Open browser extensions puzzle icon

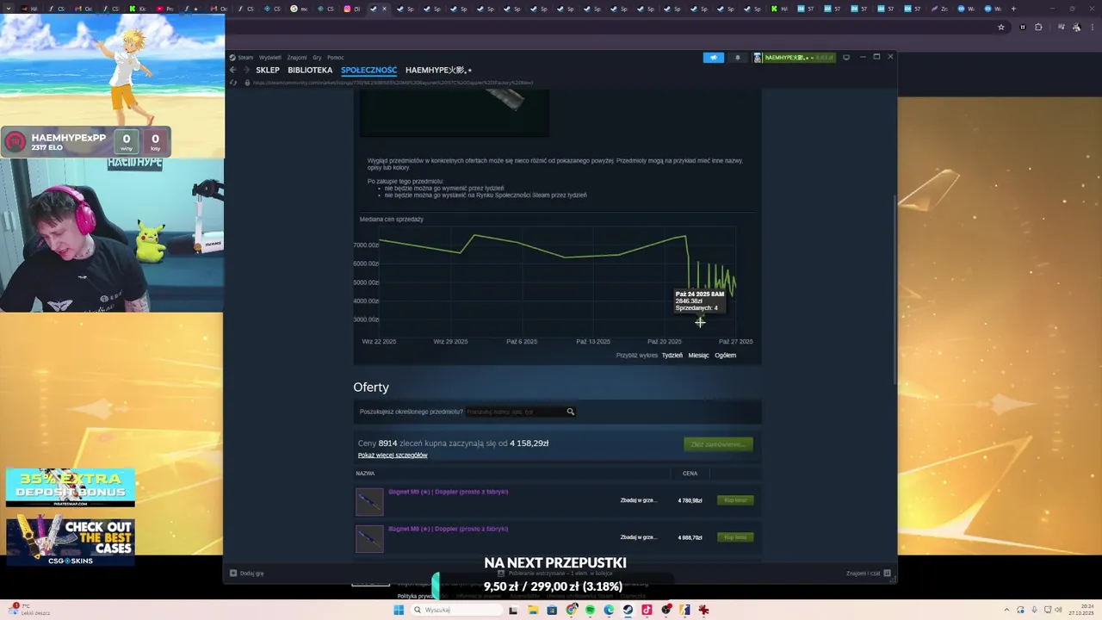[1038, 27]
